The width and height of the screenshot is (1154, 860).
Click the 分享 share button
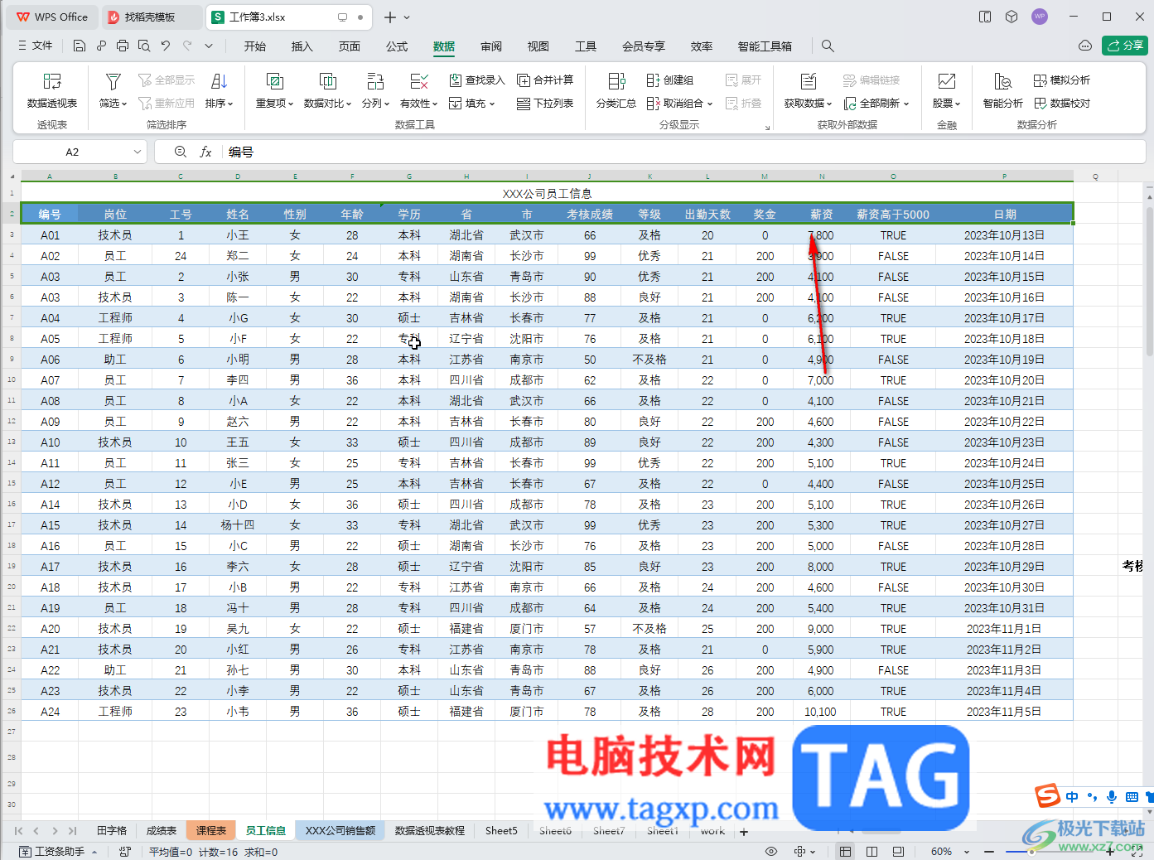1124,46
